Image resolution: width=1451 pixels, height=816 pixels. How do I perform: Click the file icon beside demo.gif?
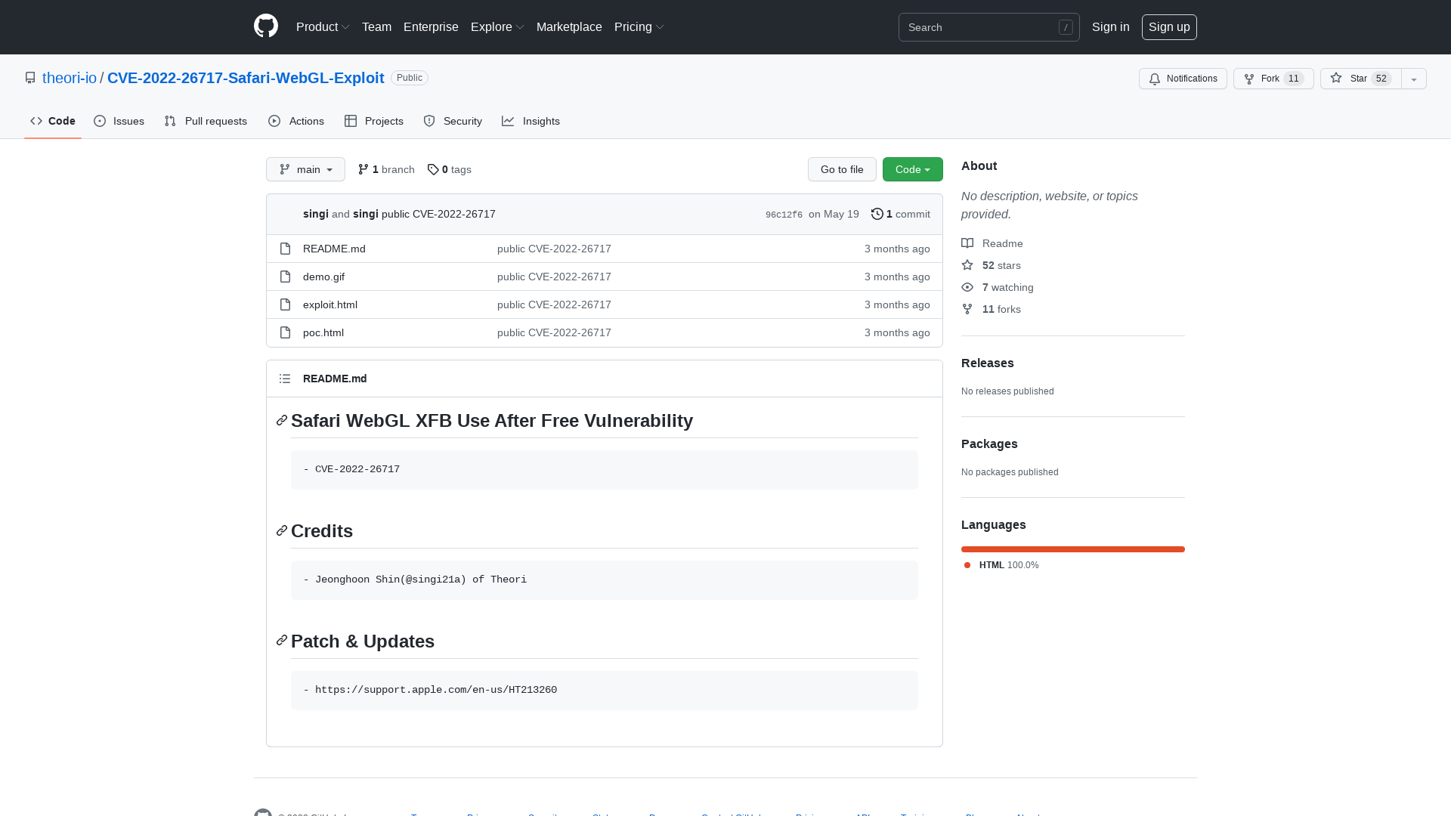tap(285, 277)
